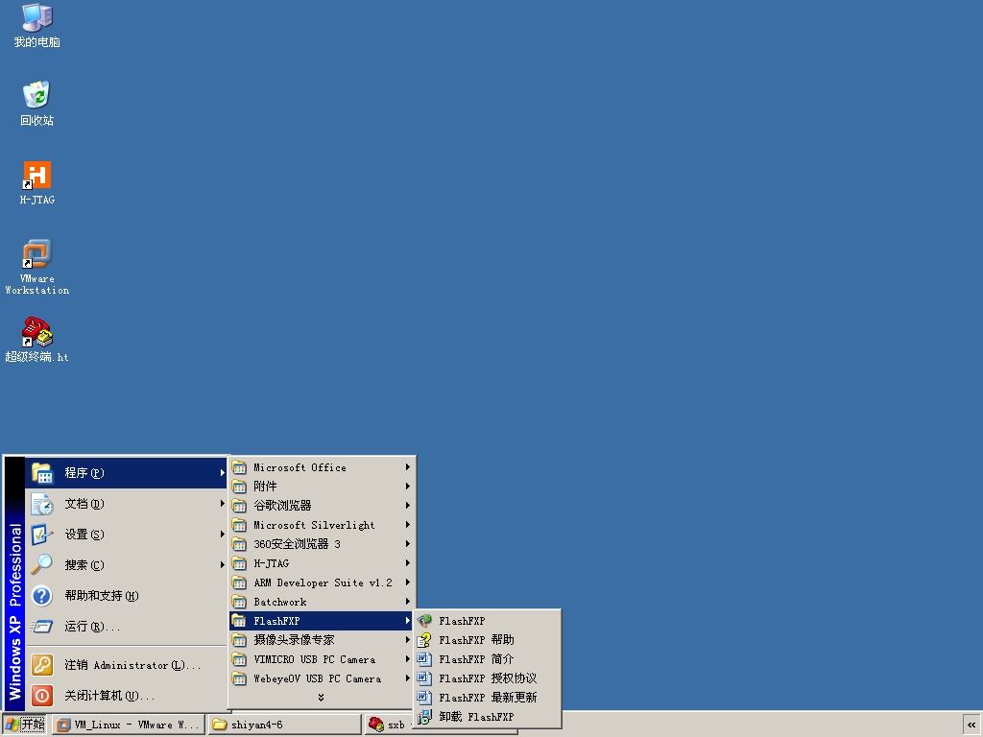Click the Batchwork folder icon
983x737 pixels.
[239, 602]
